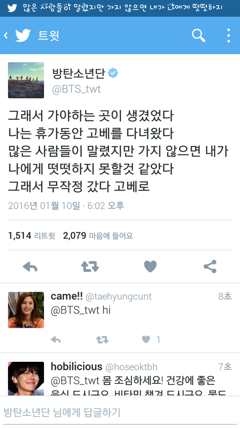
Task: Reply to the main BTS tweet
Action: [30, 266]
